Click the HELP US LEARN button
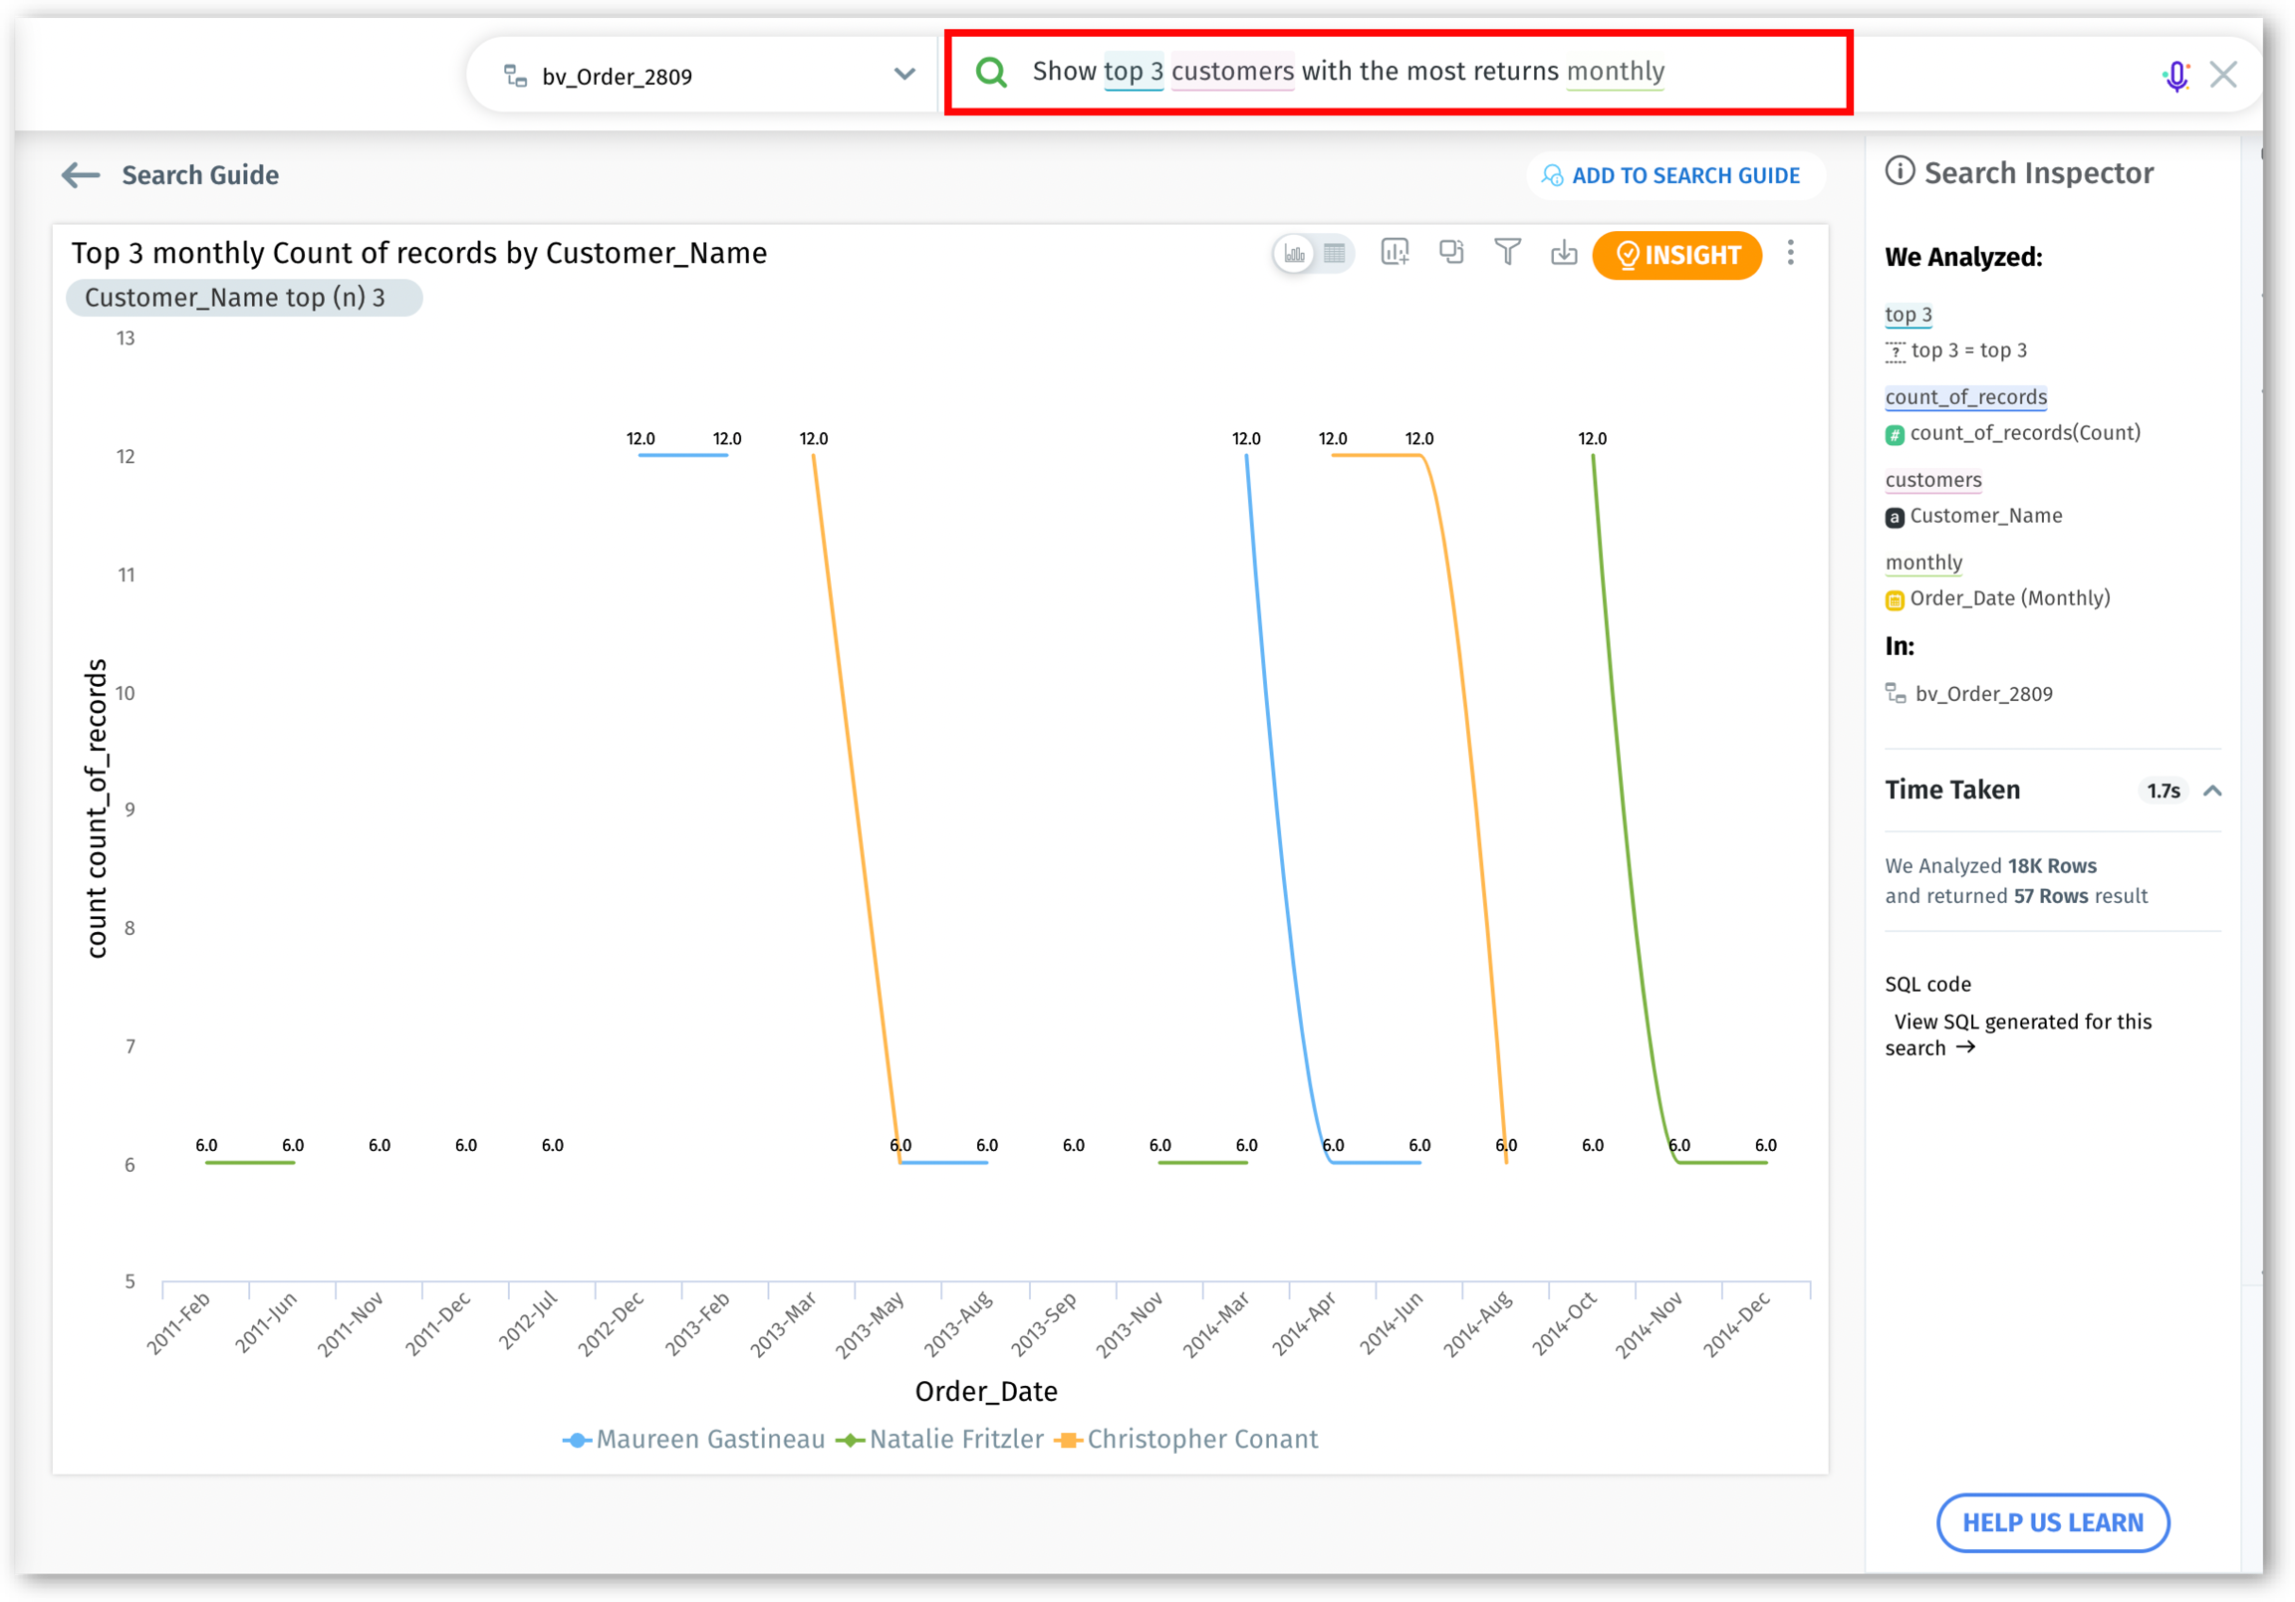2295x1602 pixels. 2052,1522
